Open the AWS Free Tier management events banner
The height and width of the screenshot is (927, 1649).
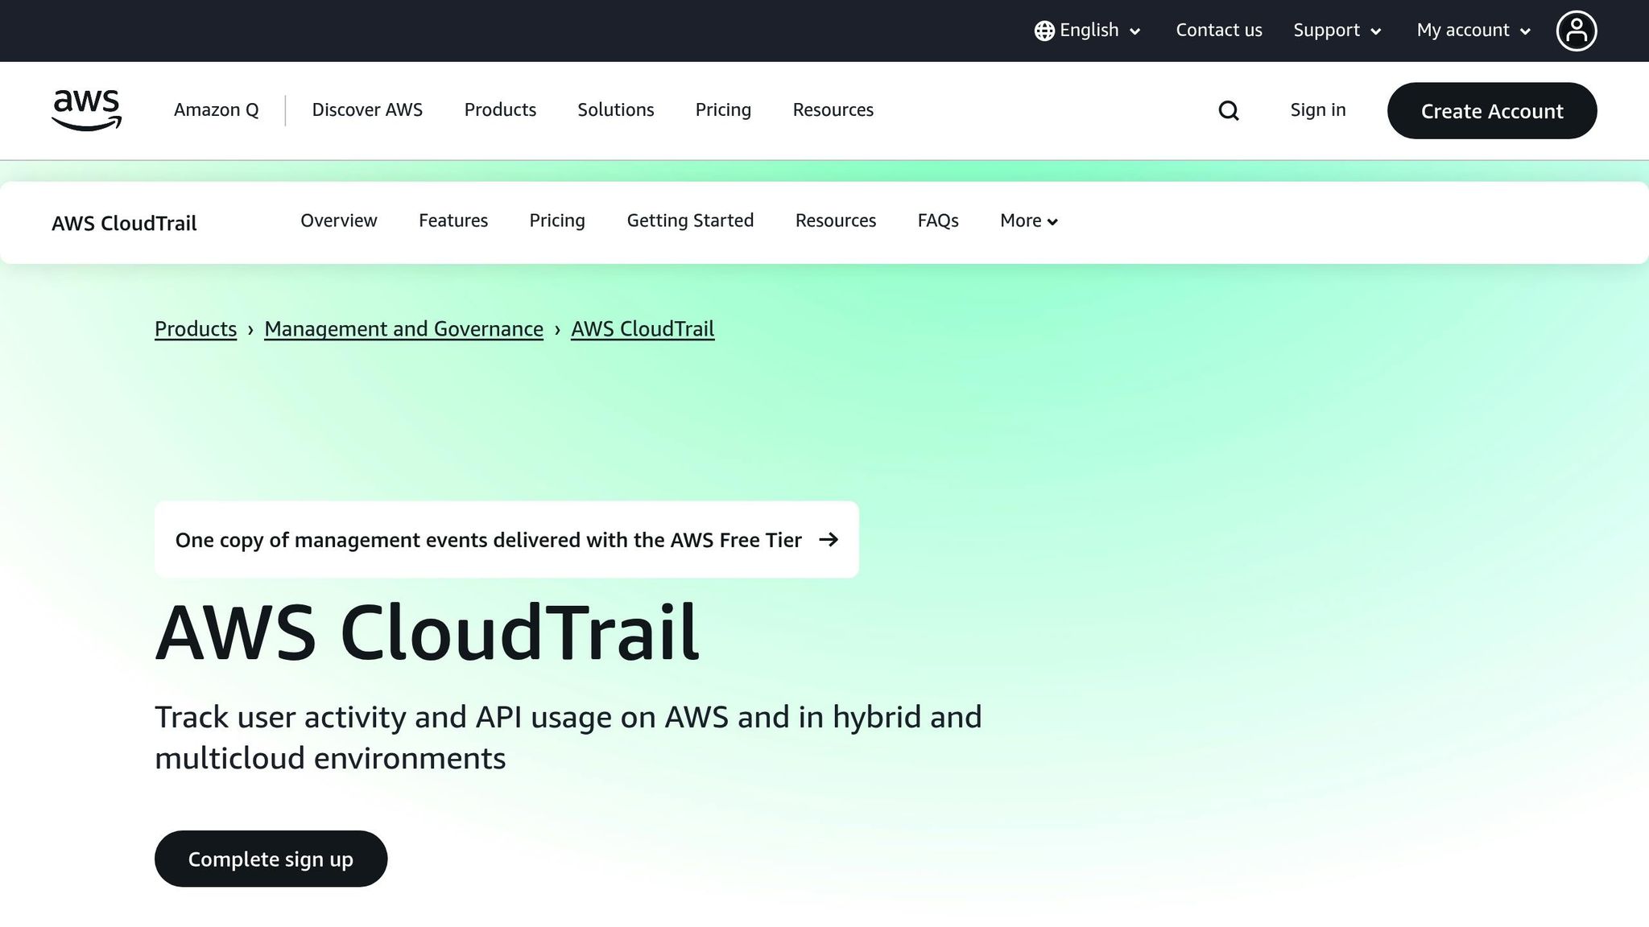click(x=506, y=539)
